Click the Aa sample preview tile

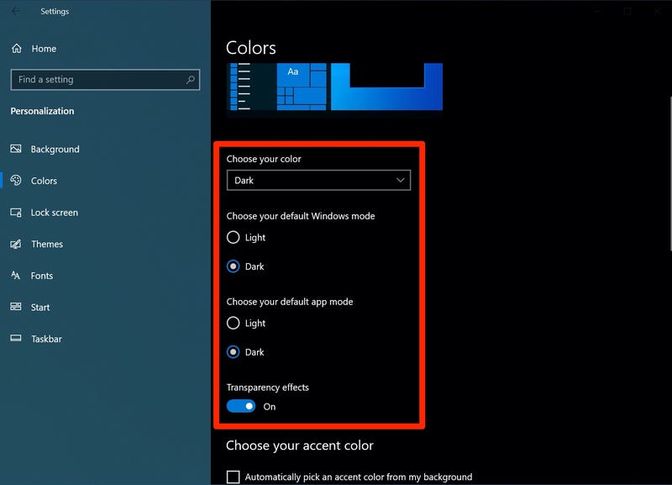[x=293, y=73]
